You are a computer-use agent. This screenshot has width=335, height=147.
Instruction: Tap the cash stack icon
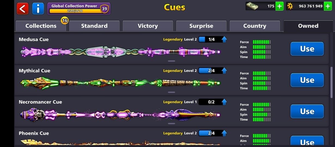[x=252, y=6]
